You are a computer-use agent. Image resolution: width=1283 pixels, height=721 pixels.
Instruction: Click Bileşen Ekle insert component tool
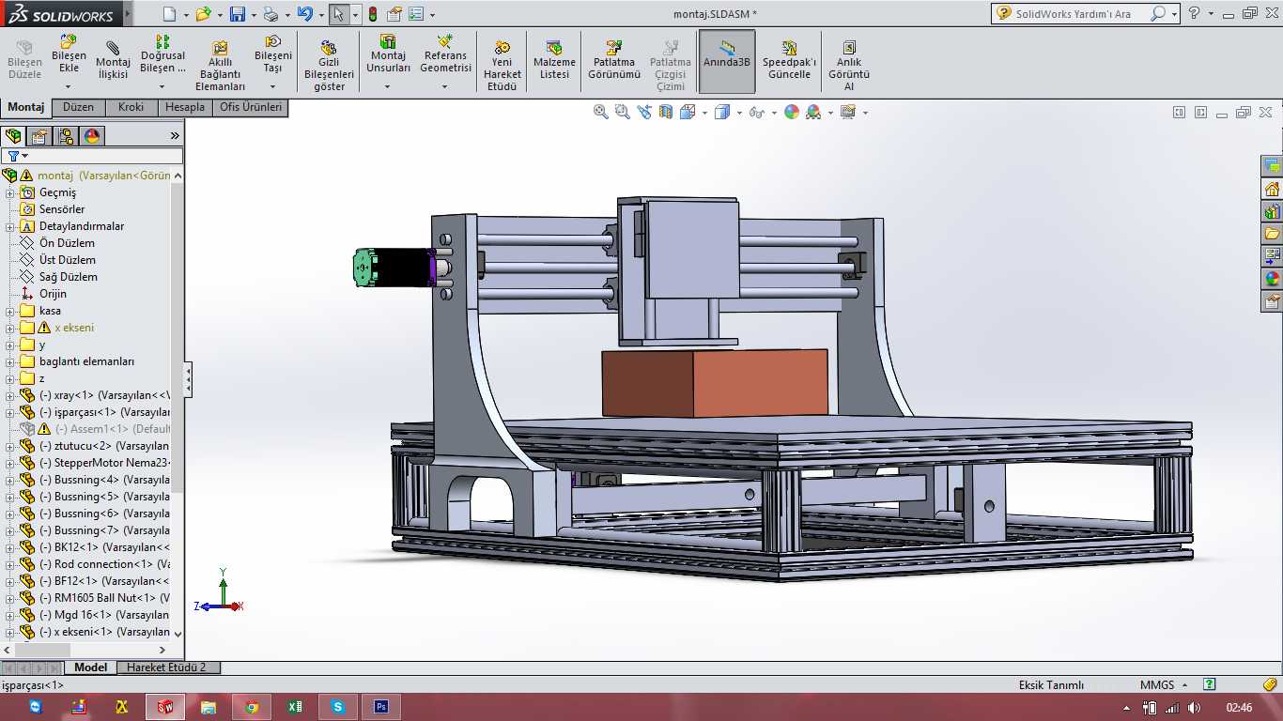[69, 54]
